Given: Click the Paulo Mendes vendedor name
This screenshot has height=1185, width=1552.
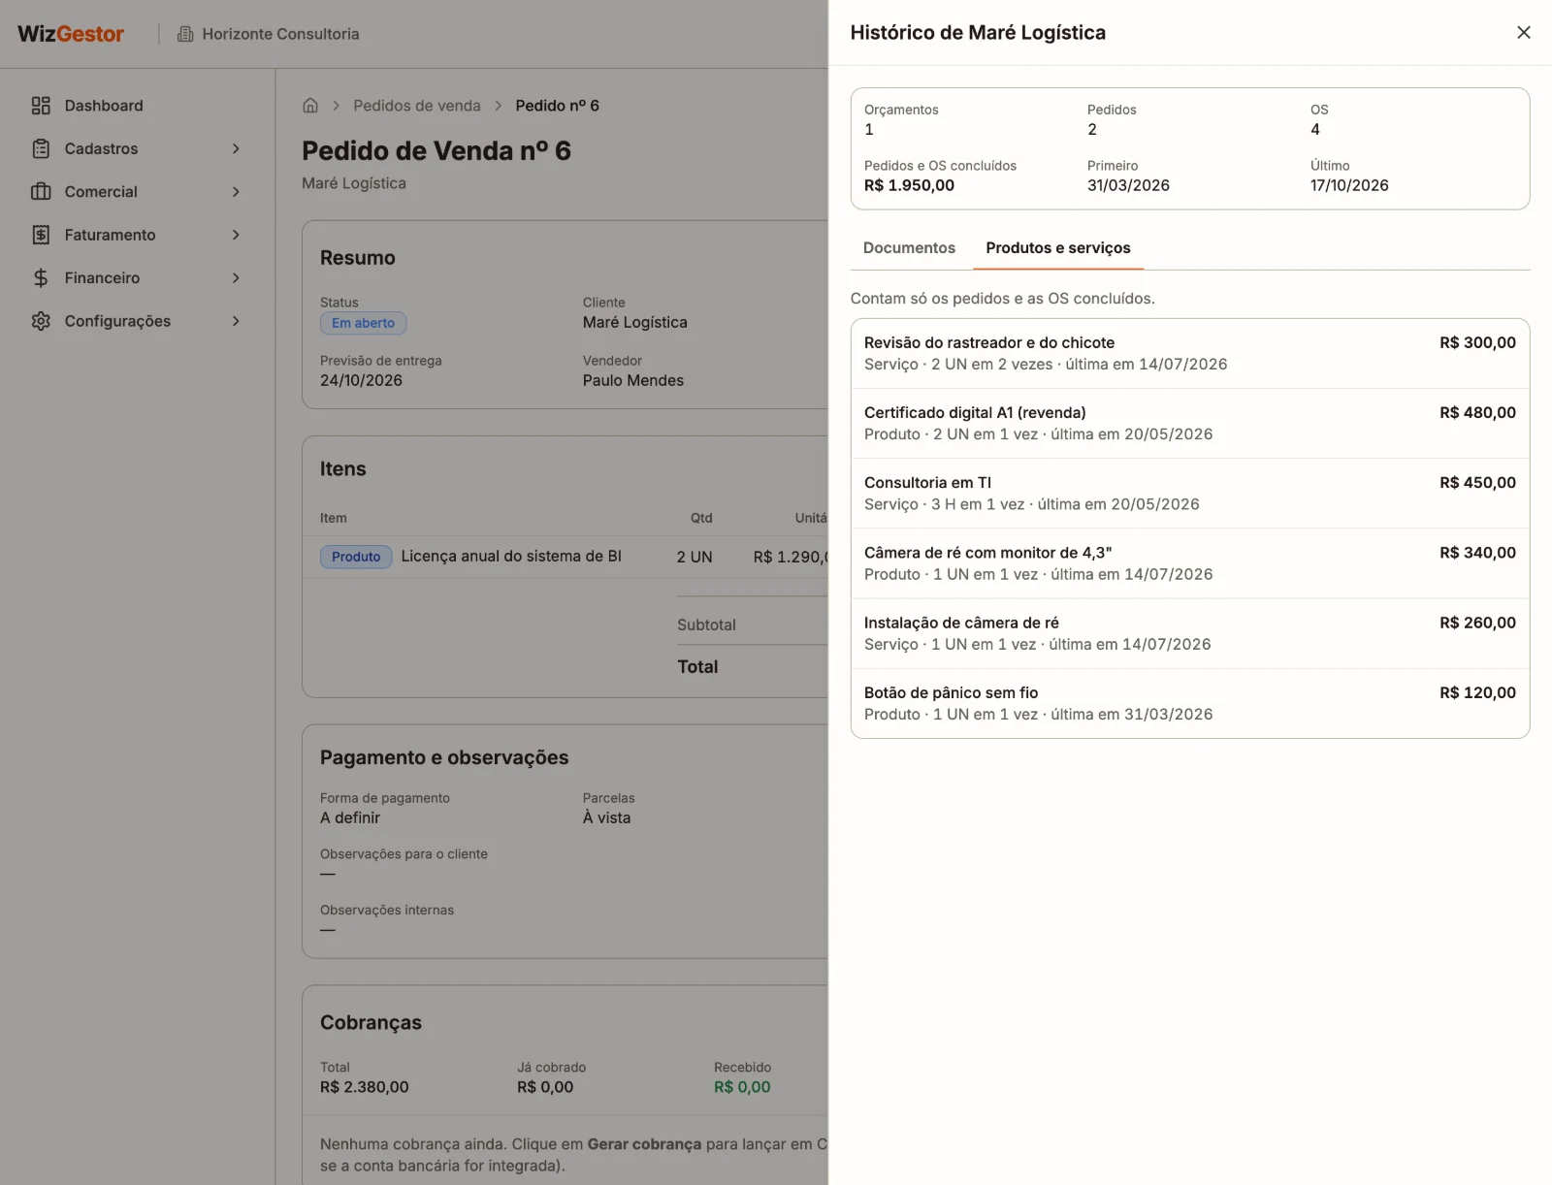Looking at the screenshot, I should tap(633, 381).
